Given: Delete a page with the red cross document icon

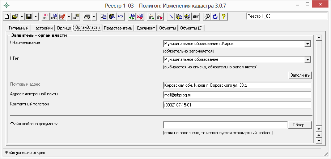Looking at the screenshot, I should click(140, 17).
